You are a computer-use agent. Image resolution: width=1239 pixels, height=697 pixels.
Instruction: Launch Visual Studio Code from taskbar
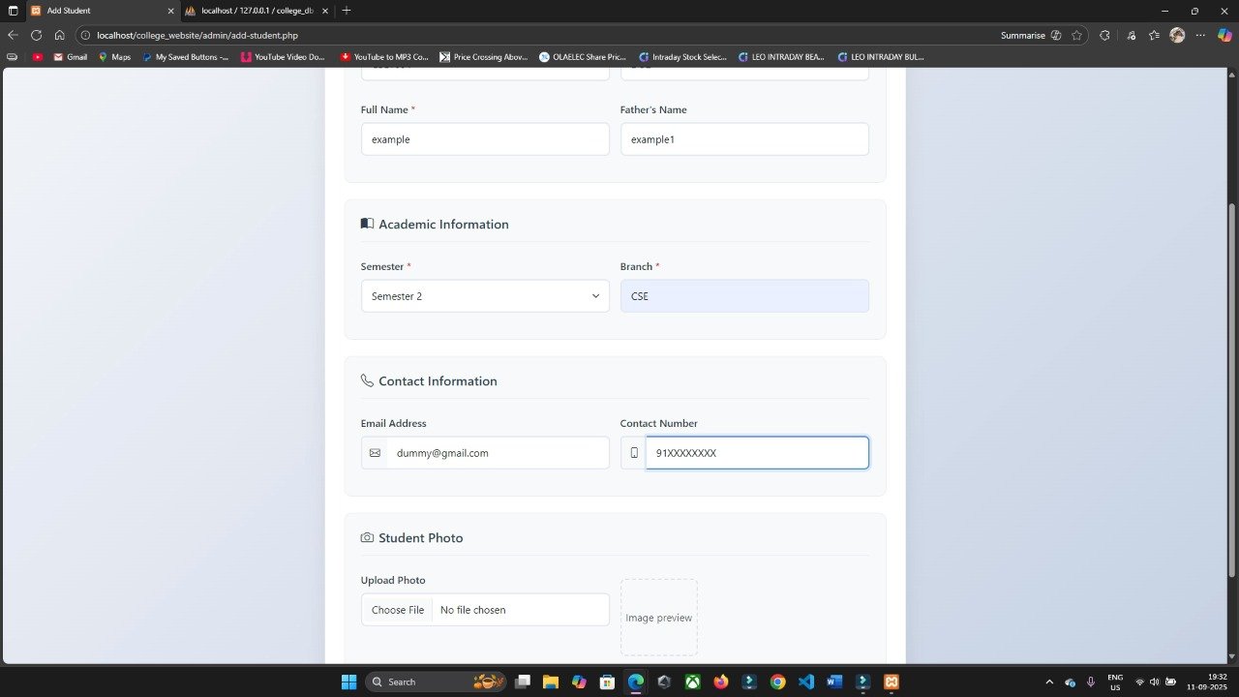tap(806, 682)
